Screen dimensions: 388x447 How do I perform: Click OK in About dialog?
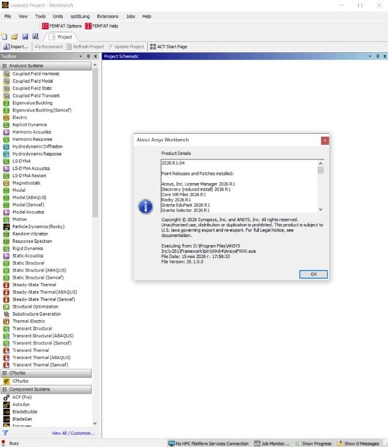313,275
